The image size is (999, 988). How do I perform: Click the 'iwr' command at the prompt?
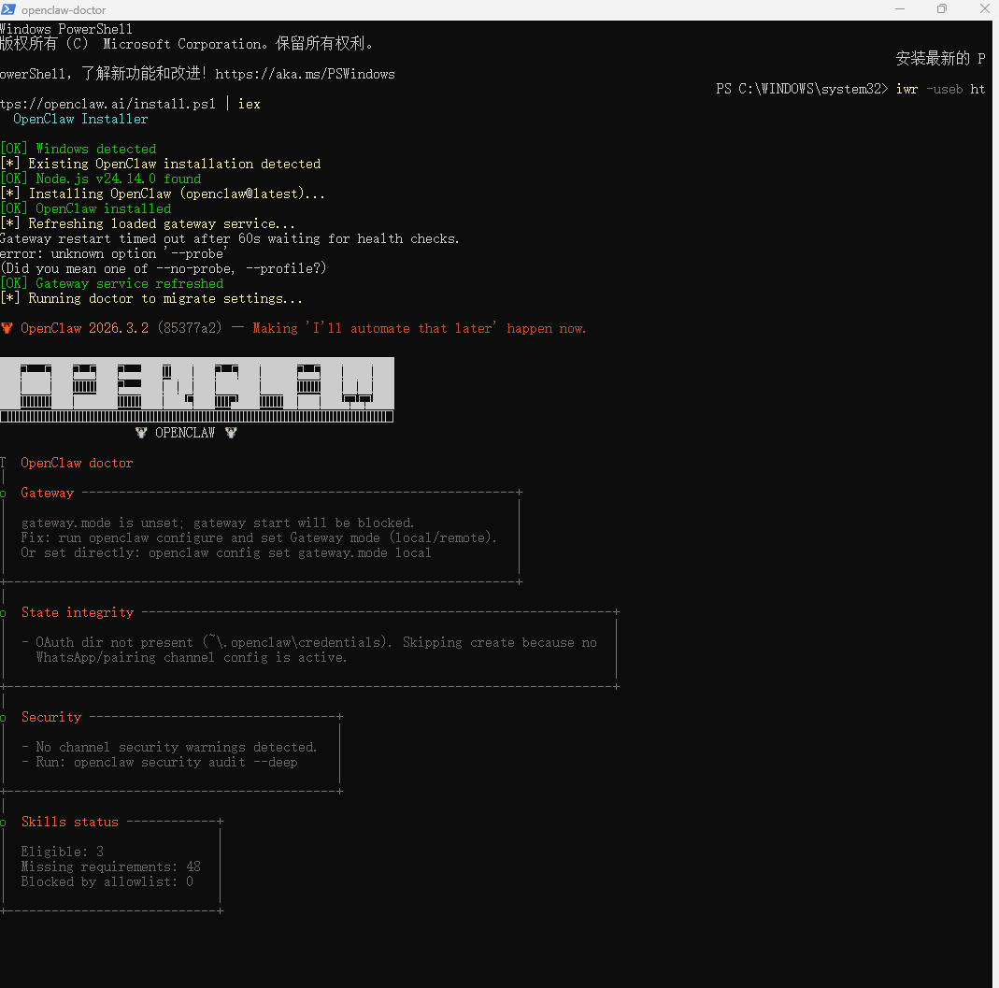pyautogui.click(x=906, y=89)
